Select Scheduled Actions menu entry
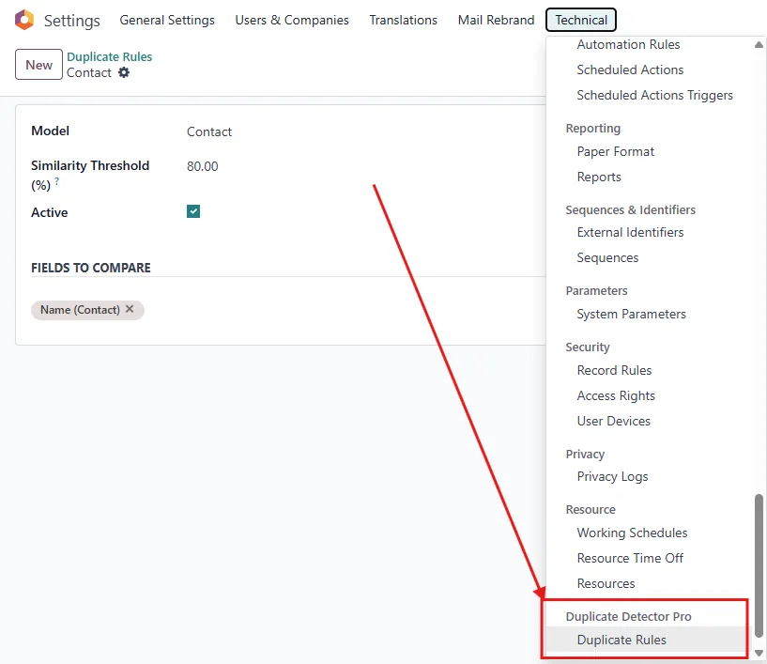The width and height of the screenshot is (767, 664). click(630, 70)
